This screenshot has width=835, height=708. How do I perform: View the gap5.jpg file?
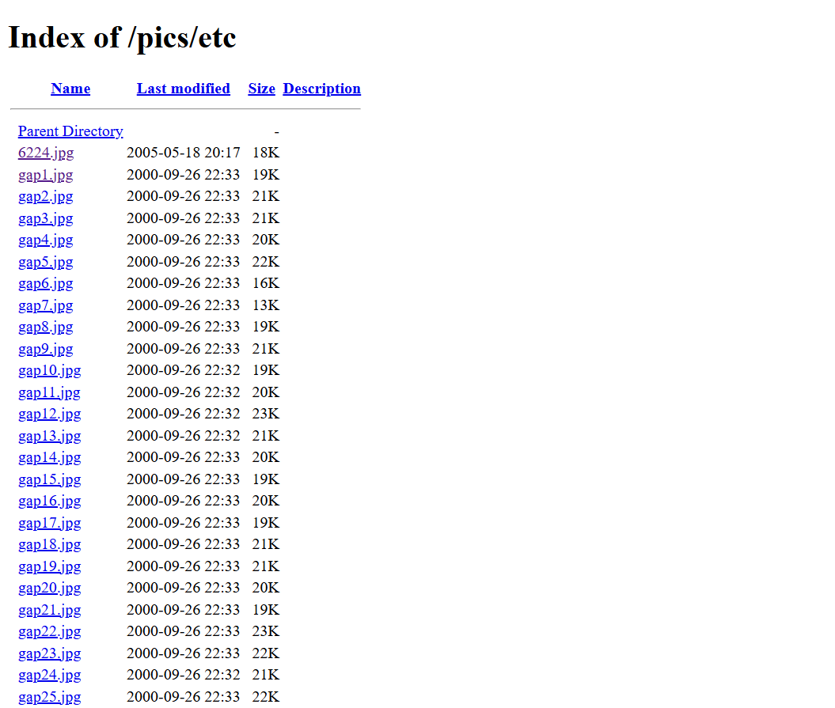(x=46, y=262)
